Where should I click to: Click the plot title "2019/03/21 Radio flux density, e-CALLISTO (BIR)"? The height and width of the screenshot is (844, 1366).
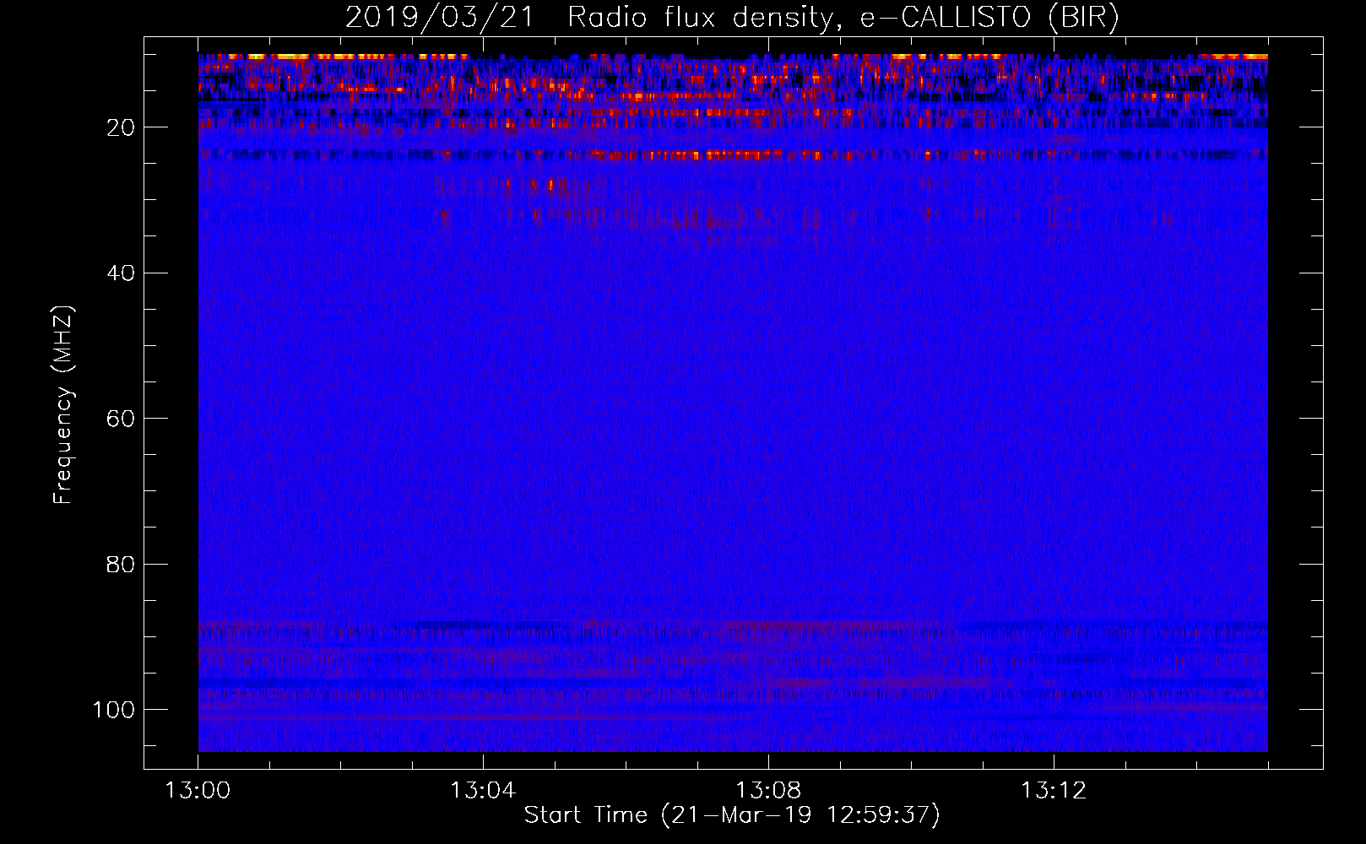pos(732,18)
